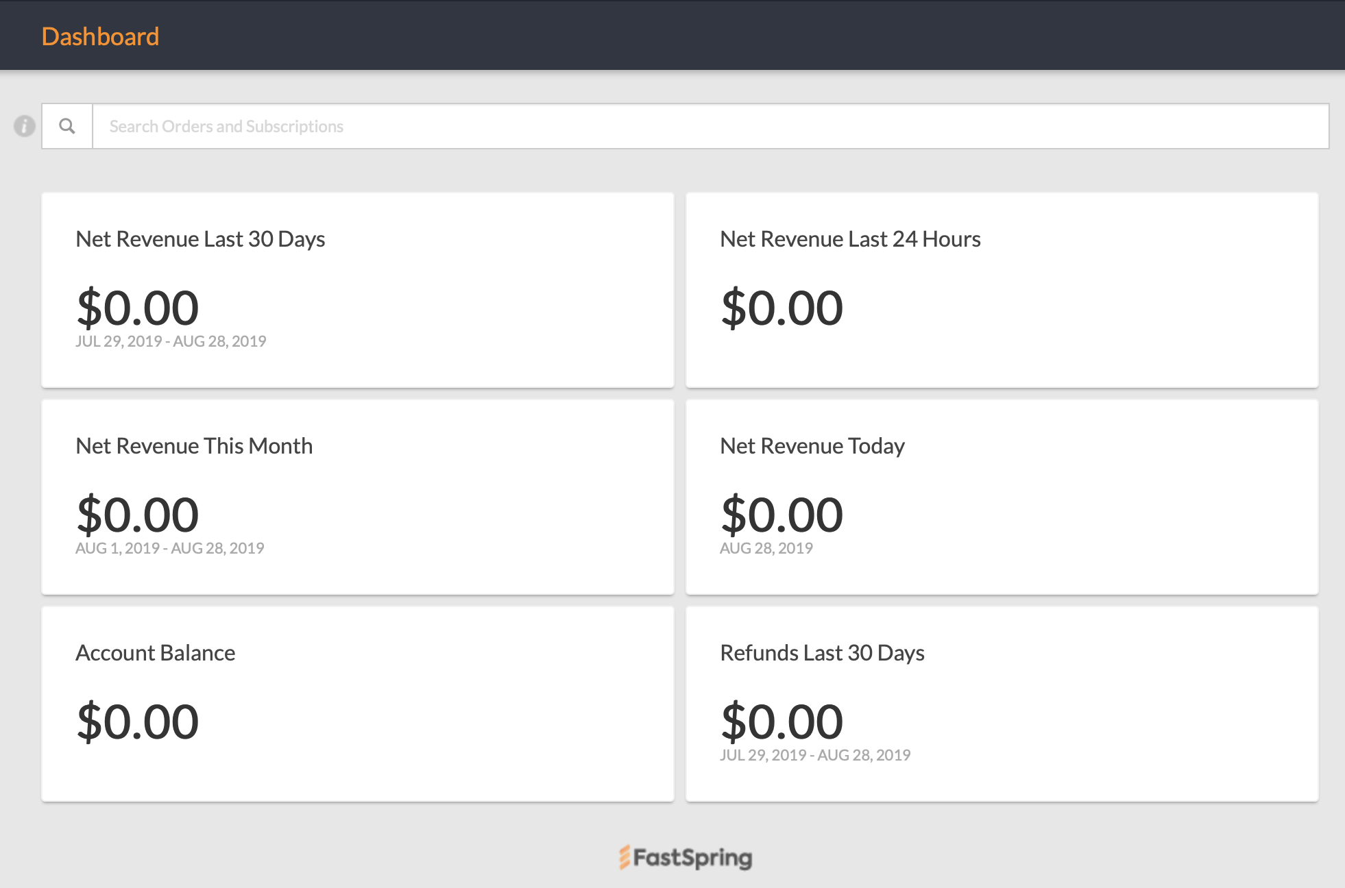Click the AUG 28, 2019 date under Net Revenue Today
The width and height of the screenshot is (1345, 888).
[x=766, y=548]
